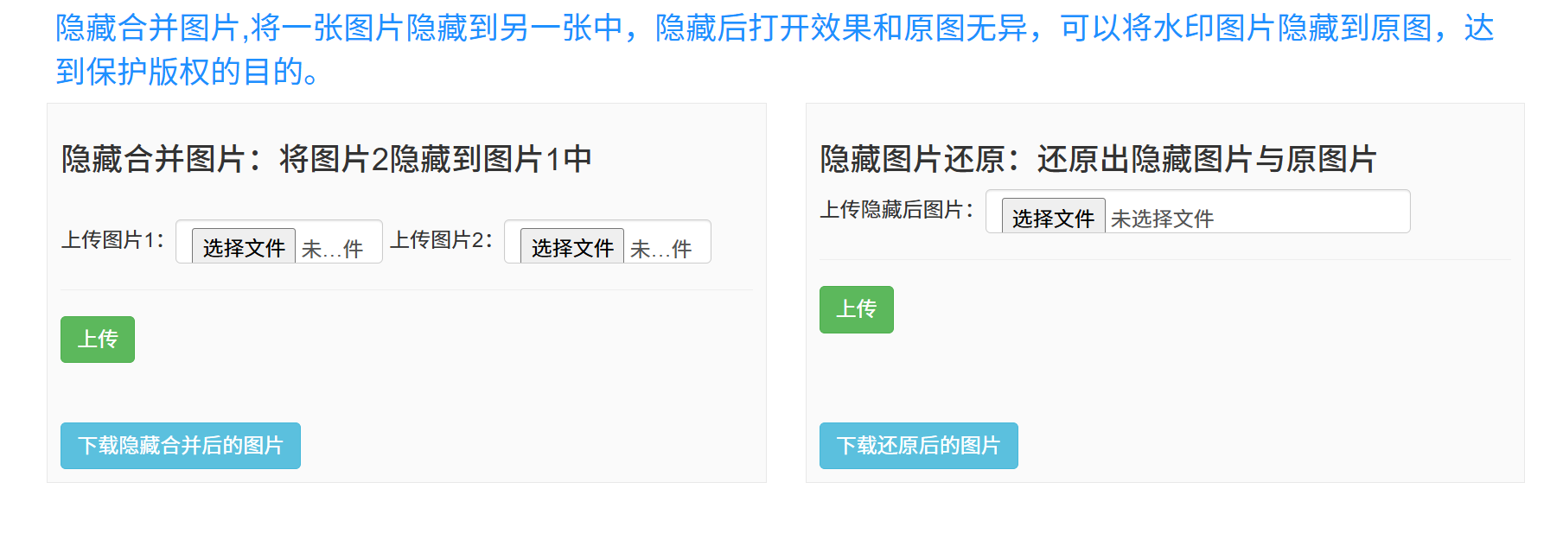Open the hidden-image file chooser in right panel
This screenshot has height=546, width=1563.
point(1050,218)
